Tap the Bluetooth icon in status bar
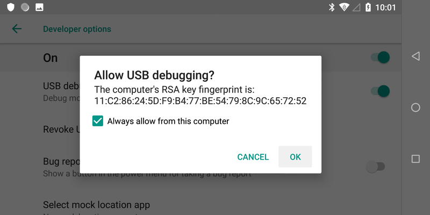430x215 pixels. pyautogui.click(x=332, y=8)
